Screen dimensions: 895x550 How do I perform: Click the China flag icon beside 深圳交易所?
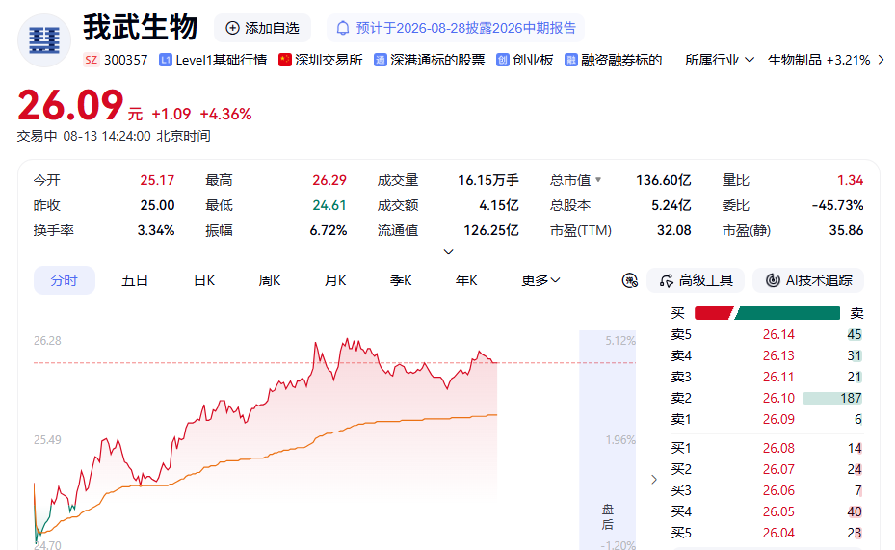pyautogui.click(x=285, y=60)
